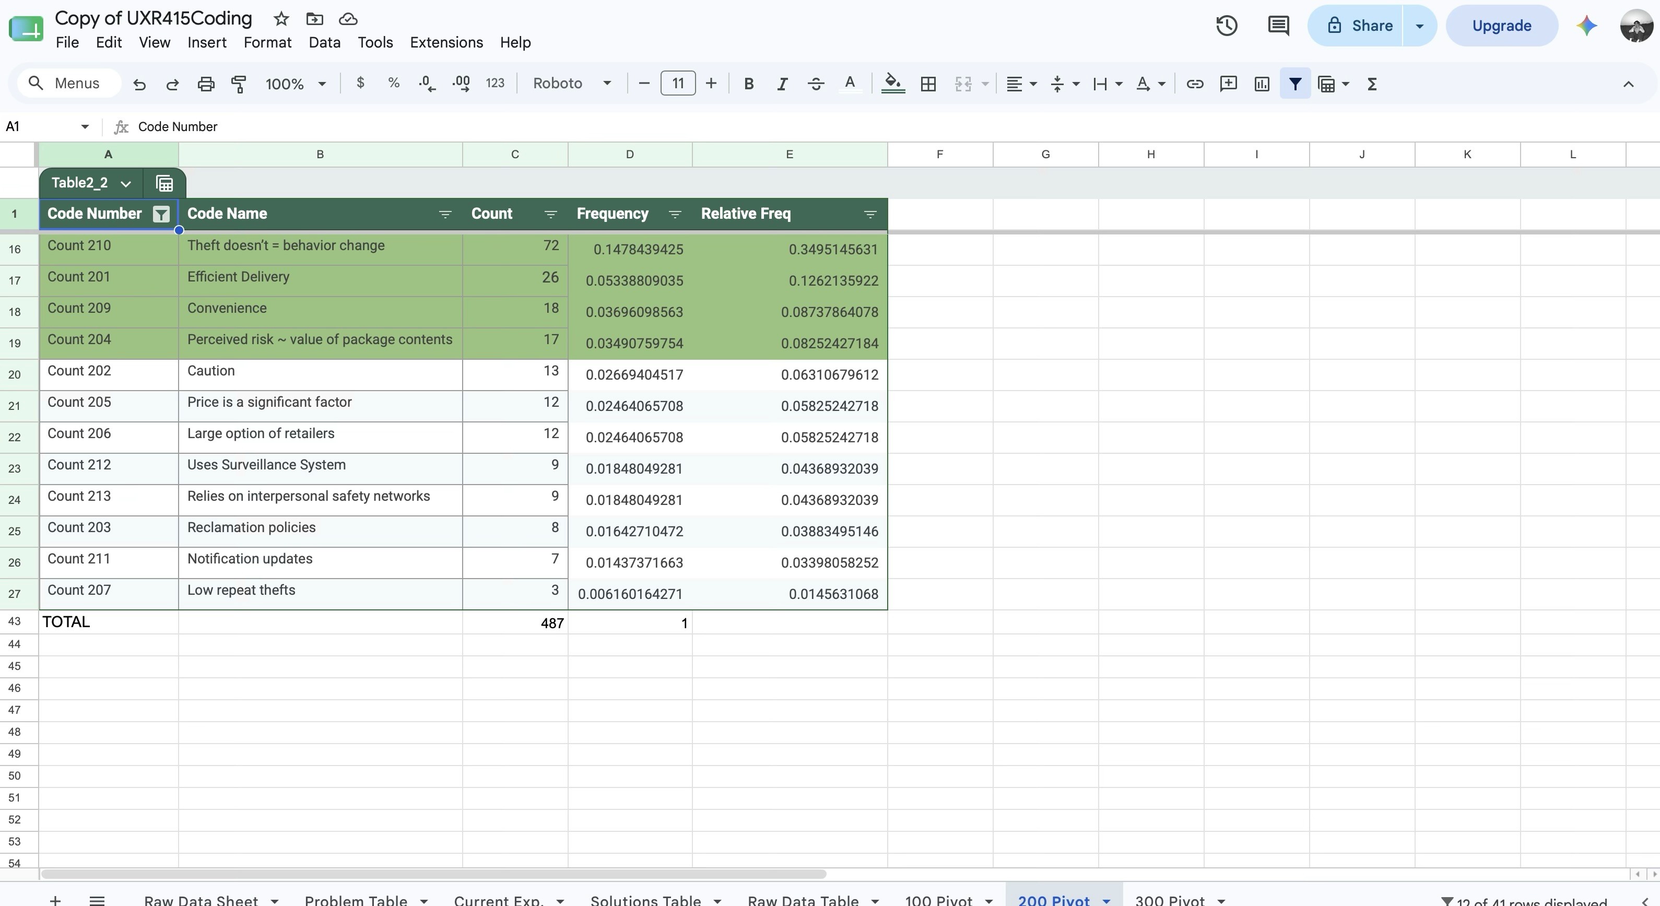Toggle strikethrough formatting
The image size is (1660, 906).
(815, 84)
